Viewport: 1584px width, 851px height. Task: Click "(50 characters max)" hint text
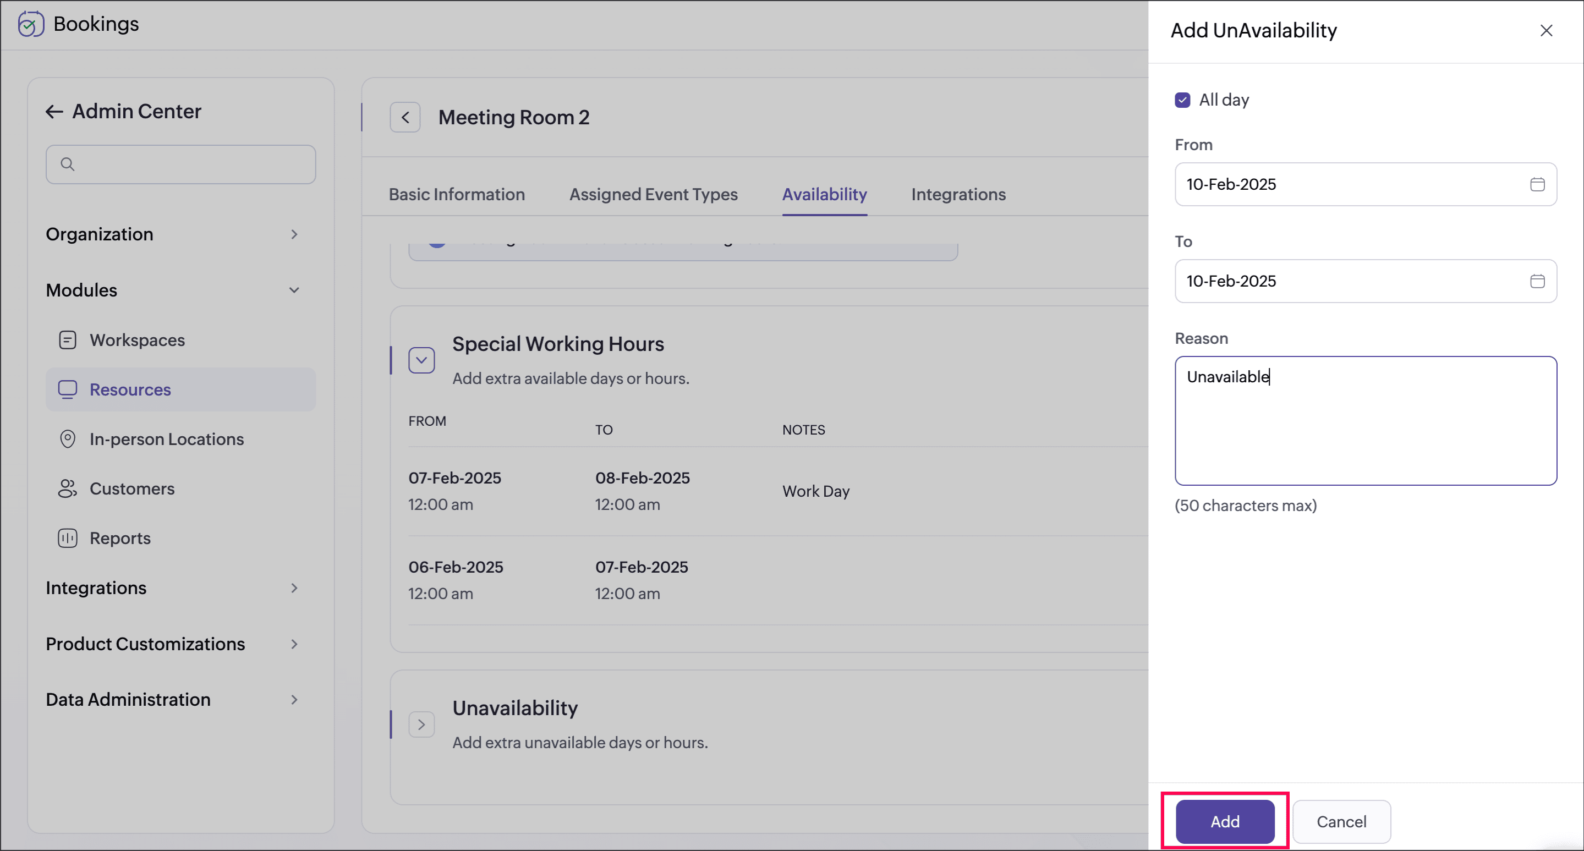click(x=1245, y=506)
